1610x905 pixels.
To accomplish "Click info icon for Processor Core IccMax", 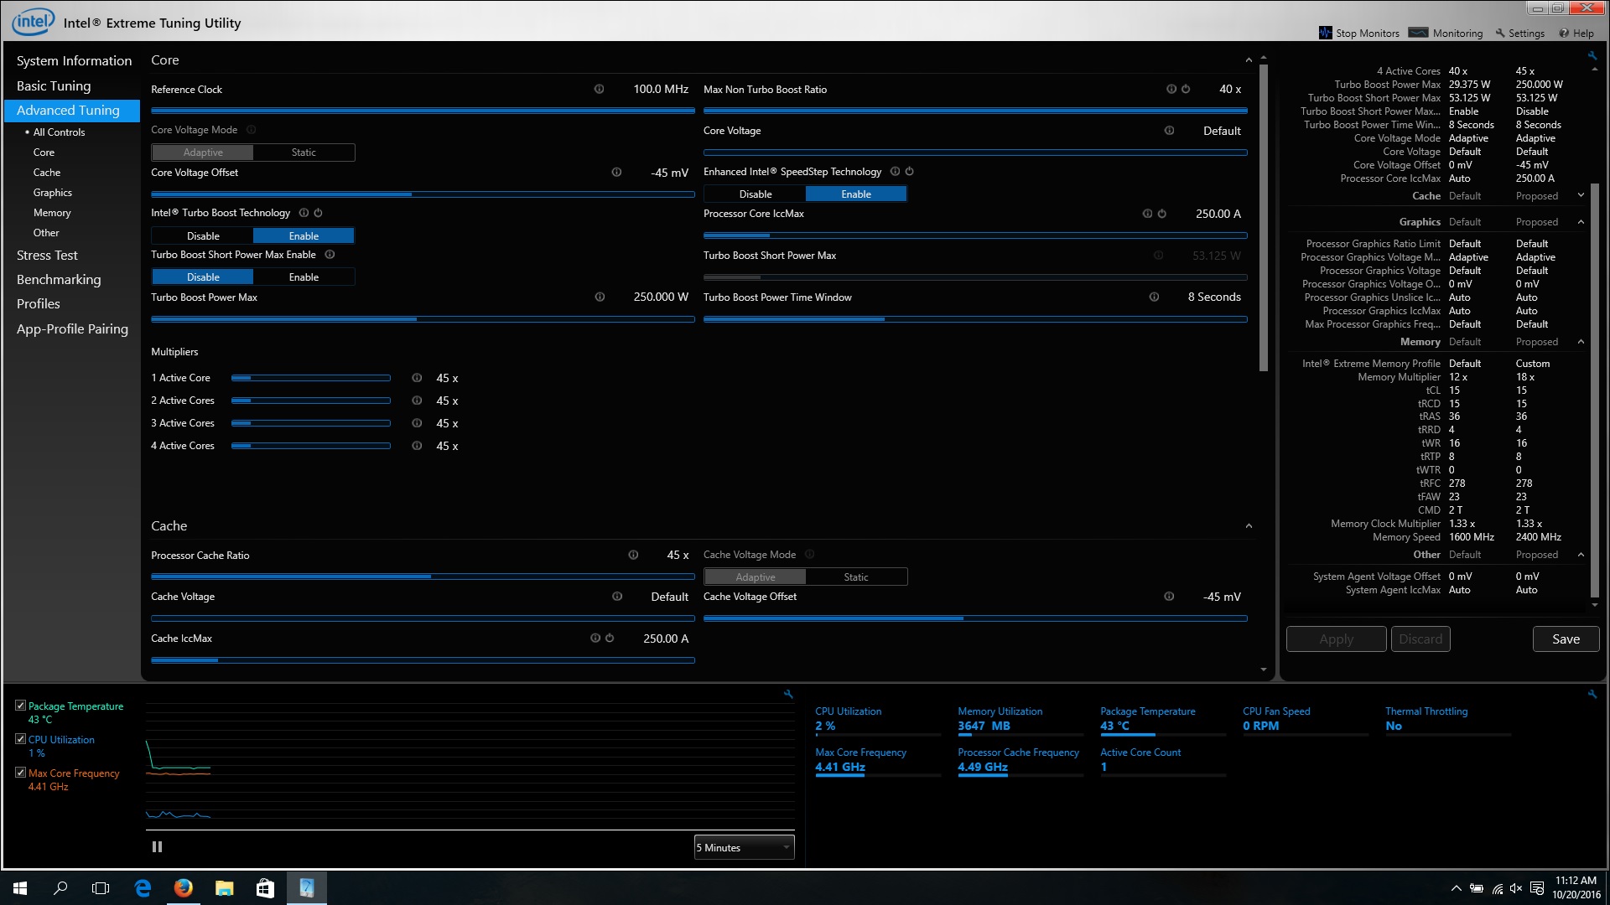I will pyautogui.click(x=1147, y=214).
